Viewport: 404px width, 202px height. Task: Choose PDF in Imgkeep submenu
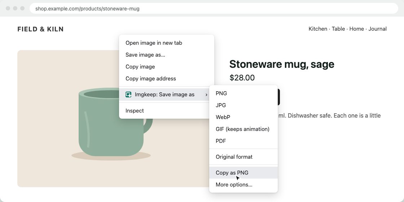[243, 141]
